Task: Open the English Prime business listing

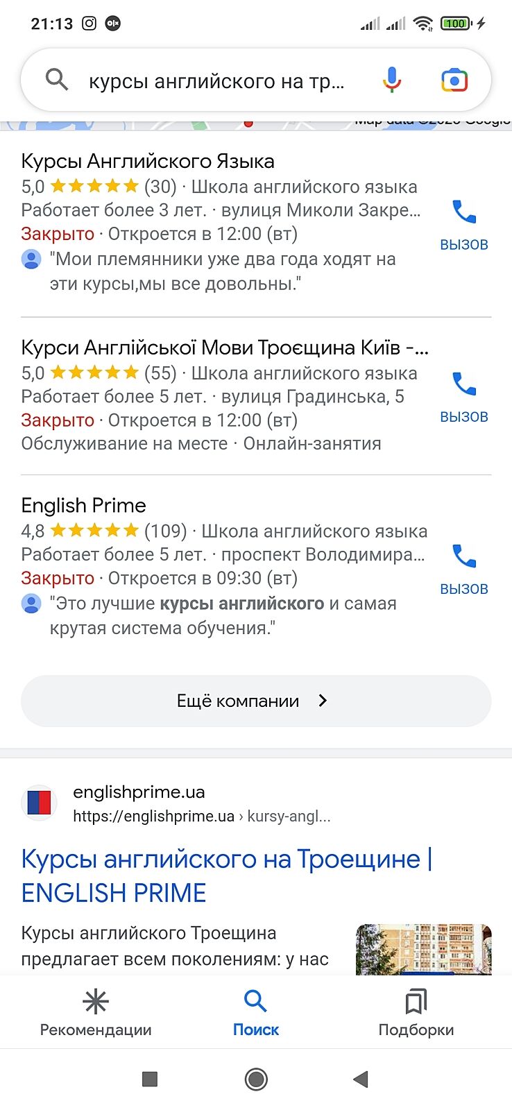Action: (x=84, y=506)
